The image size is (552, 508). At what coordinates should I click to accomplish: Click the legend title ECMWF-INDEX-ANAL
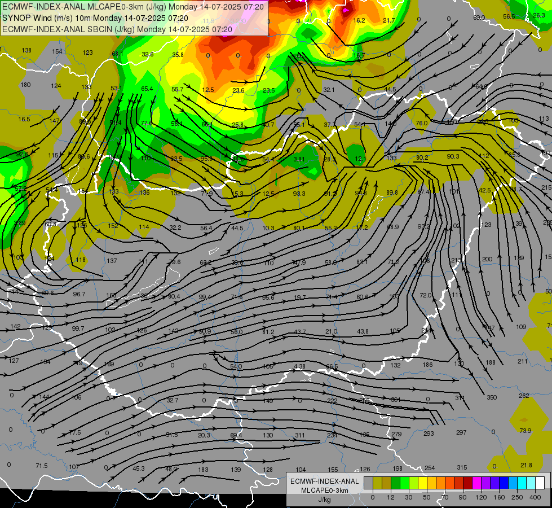pos(325,481)
